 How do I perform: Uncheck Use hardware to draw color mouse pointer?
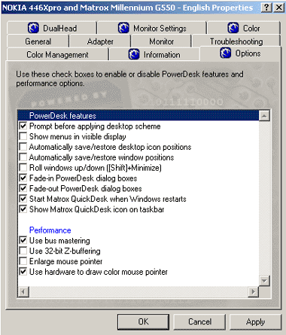(x=23, y=272)
